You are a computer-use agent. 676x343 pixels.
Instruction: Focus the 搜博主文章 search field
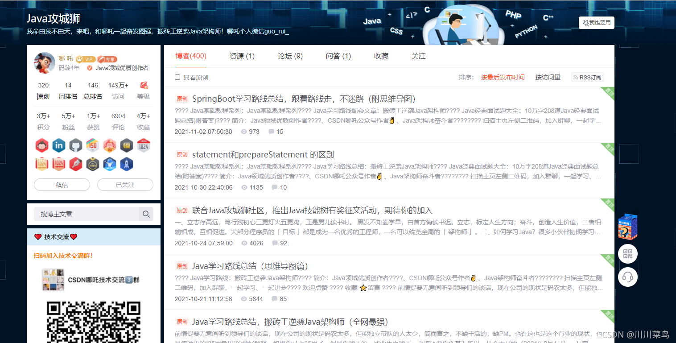[87, 214]
